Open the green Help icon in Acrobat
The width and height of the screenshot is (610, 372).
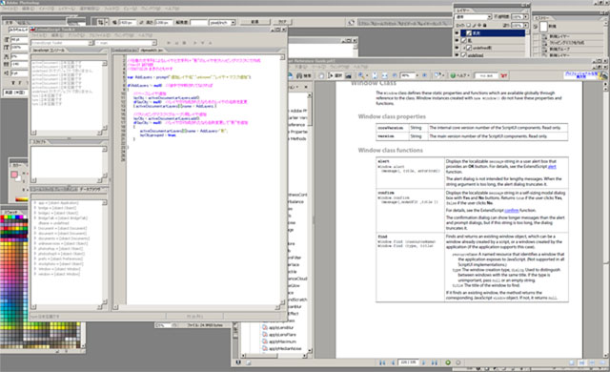(453, 75)
